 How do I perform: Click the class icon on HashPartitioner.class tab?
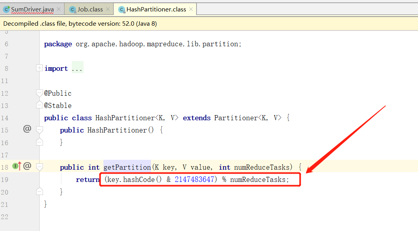tap(121, 9)
